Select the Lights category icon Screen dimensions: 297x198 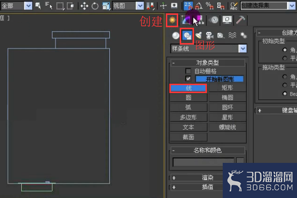point(198,36)
